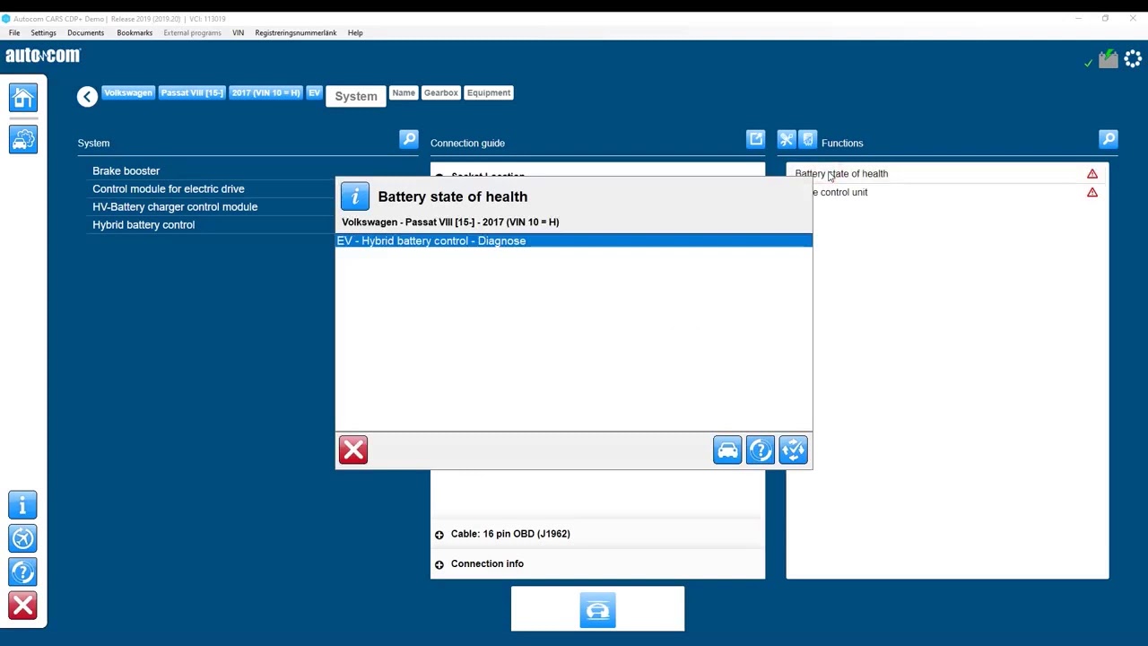
Task: Switch to the Gearbox tab
Action: click(441, 92)
